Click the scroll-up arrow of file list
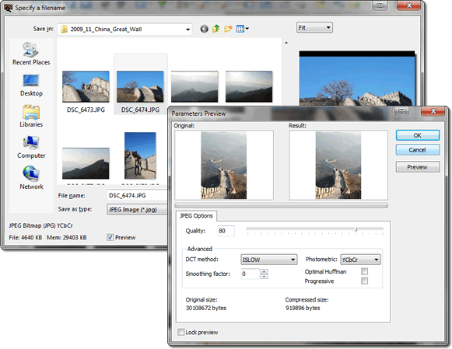This screenshot has width=452, height=349. coord(286,43)
